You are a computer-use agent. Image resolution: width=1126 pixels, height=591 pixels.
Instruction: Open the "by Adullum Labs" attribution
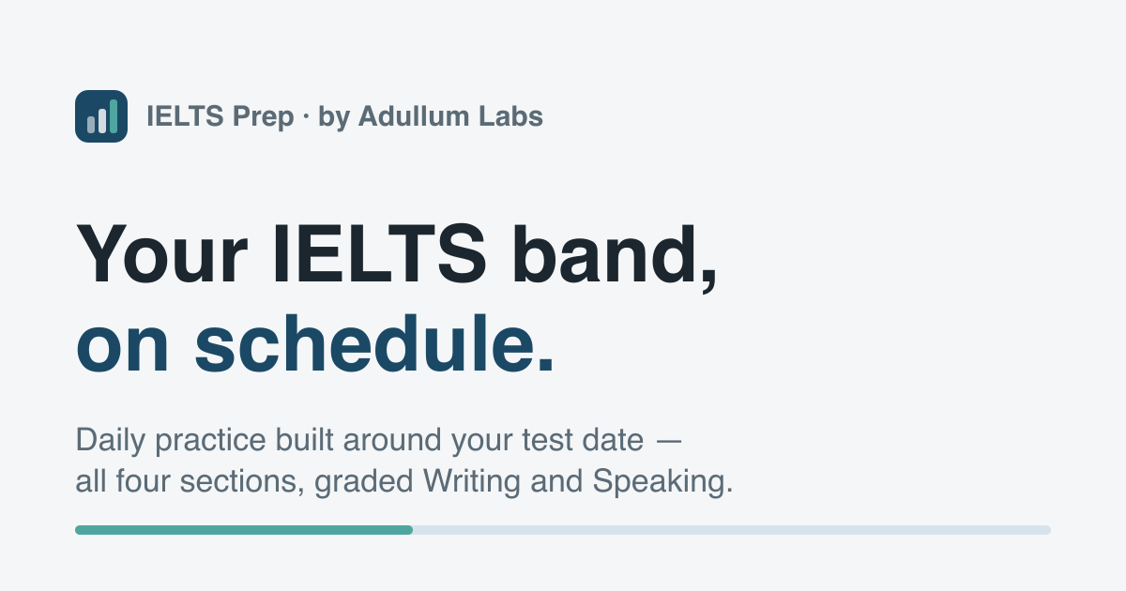pyautogui.click(x=431, y=116)
